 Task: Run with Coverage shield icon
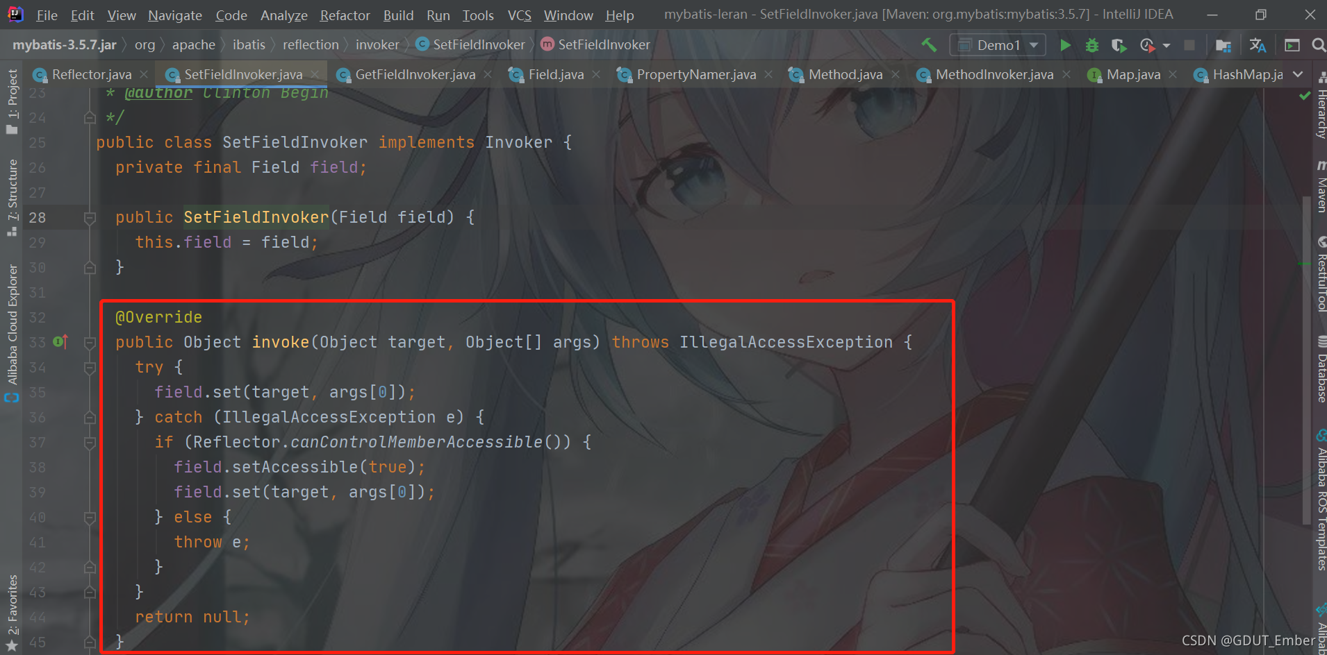pyautogui.click(x=1119, y=45)
